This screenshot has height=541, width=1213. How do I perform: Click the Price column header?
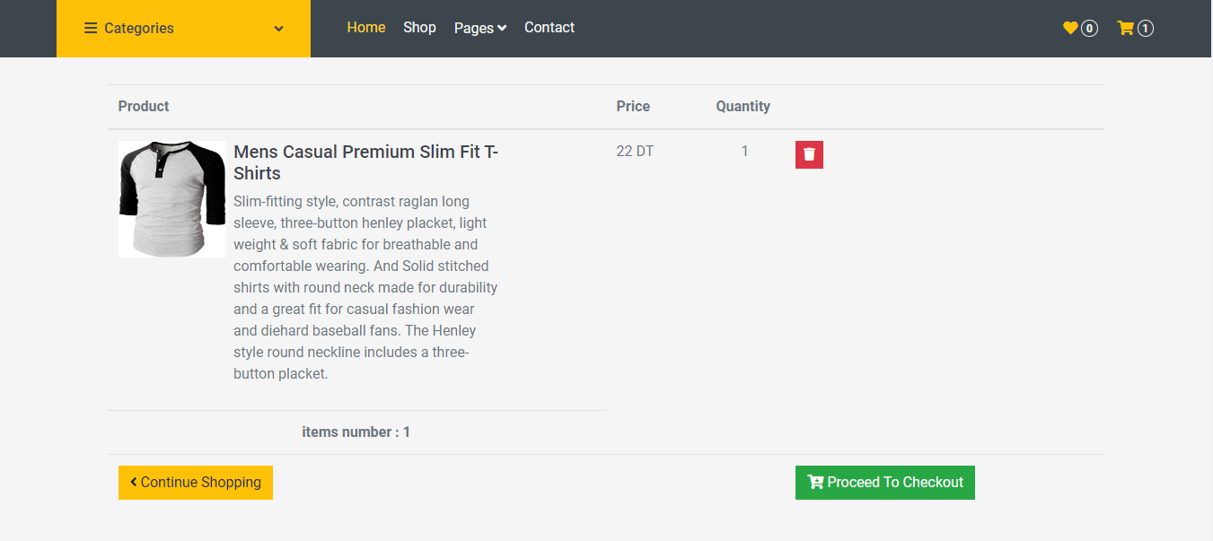coord(633,106)
